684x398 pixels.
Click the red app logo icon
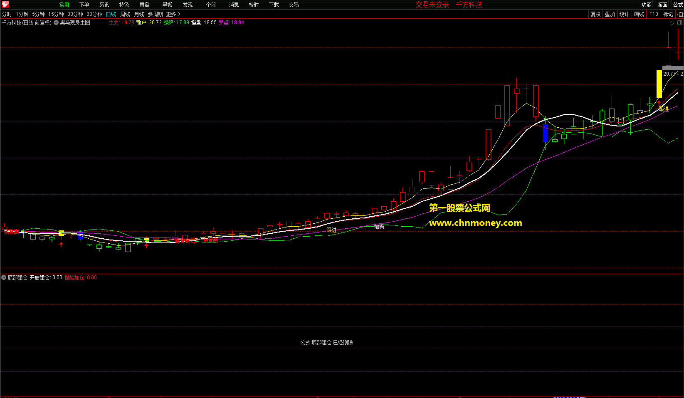point(5,5)
